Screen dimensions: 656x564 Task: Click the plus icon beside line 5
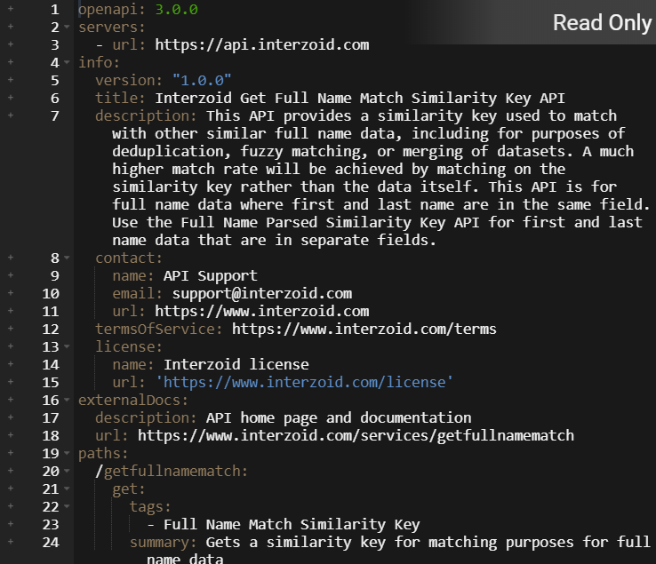point(11,79)
